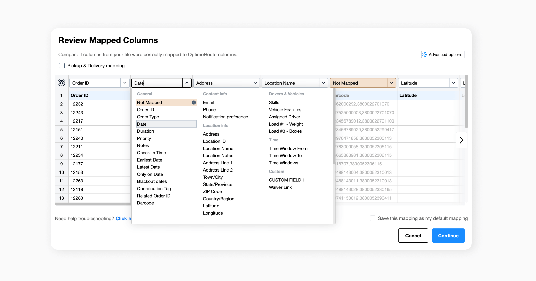The width and height of the screenshot is (536, 281).
Task: Open the Order ID column mapping dropdown
Action: [125, 83]
